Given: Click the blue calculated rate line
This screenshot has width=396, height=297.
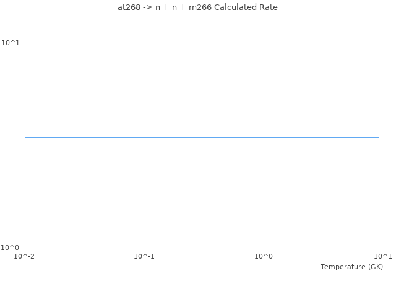Looking at the screenshot, I should (202, 137).
